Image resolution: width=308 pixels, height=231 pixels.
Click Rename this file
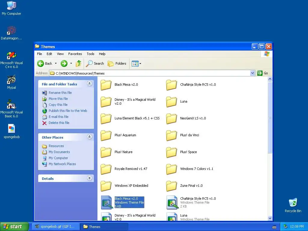coord(60,93)
